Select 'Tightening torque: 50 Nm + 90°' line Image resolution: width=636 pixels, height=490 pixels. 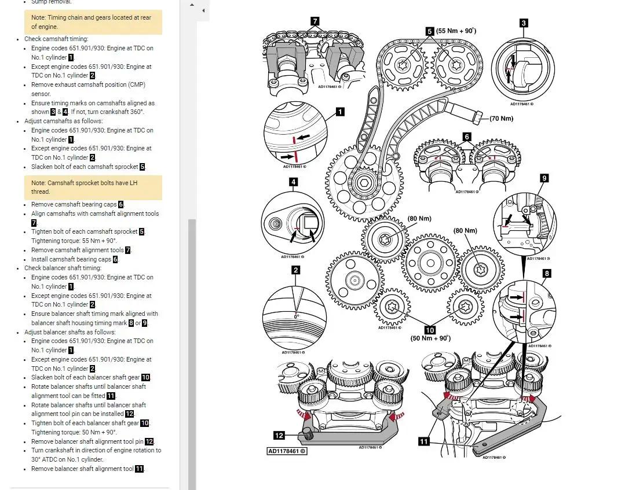click(74, 433)
